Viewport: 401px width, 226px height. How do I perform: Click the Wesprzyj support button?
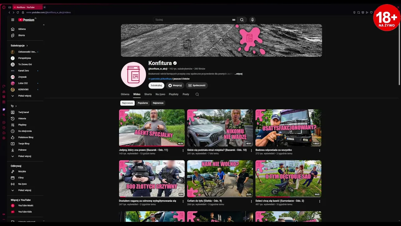point(175,85)
